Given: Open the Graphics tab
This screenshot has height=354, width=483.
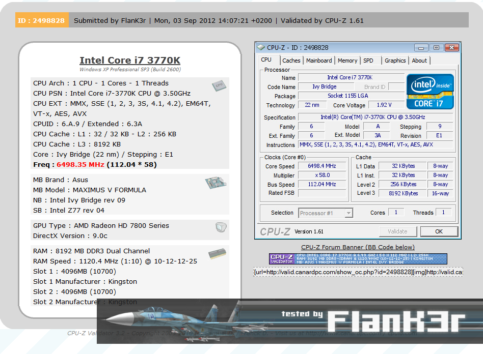Looking at the screenshot, I should 395,61.
